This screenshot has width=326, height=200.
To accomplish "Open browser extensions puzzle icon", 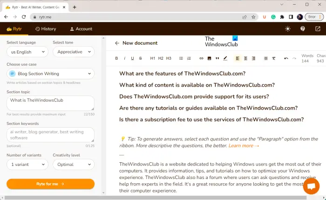I will pos(282,17).
